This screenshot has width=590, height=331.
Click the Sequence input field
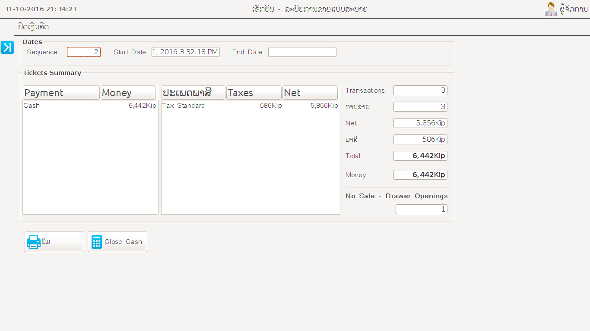click(x=84, y=52)
